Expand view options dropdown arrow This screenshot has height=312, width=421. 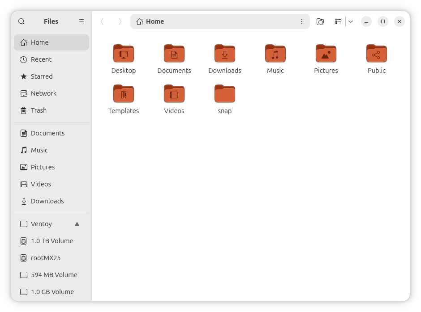pos(351,21)
